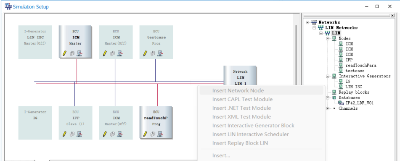Expand the Channels branch
This screenshot has width=400, height=161.
coord(328,108)
